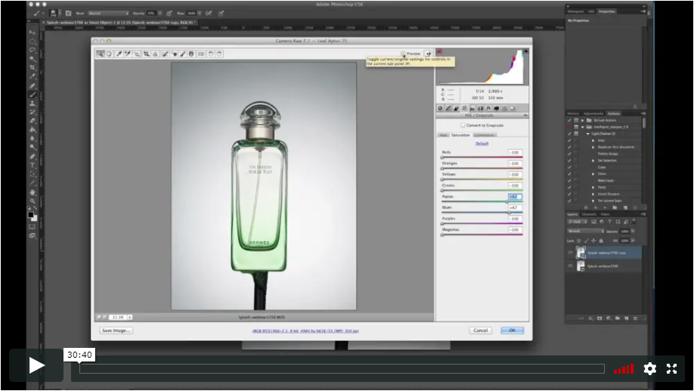Confirm Camera Raw with OK button
Image resolution: width=694 pixels, height=391 pixels.
point(512,330)
